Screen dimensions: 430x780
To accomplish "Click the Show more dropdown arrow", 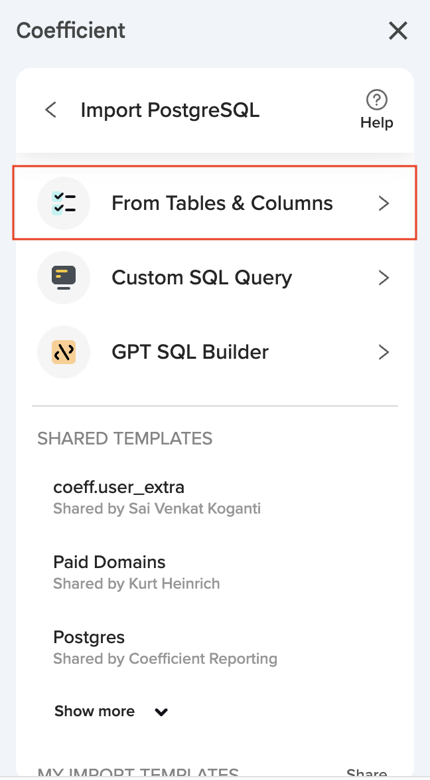I will [161, 712].
